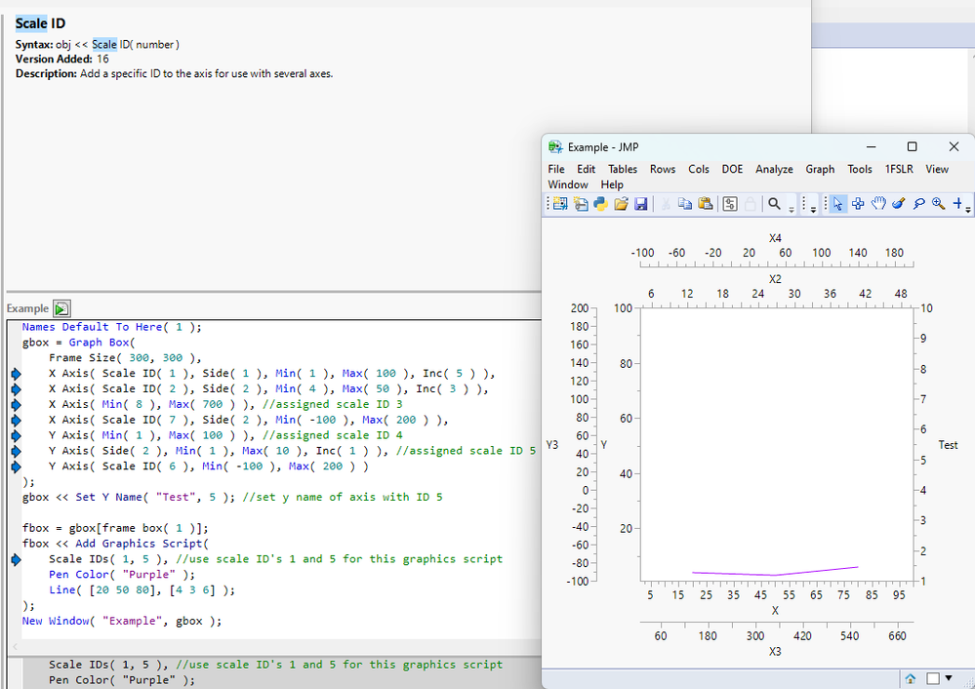Viewport: 975px width, 689px height.
Task: Run the Example script with the green arrow button
Action: (x=63, y=307)
